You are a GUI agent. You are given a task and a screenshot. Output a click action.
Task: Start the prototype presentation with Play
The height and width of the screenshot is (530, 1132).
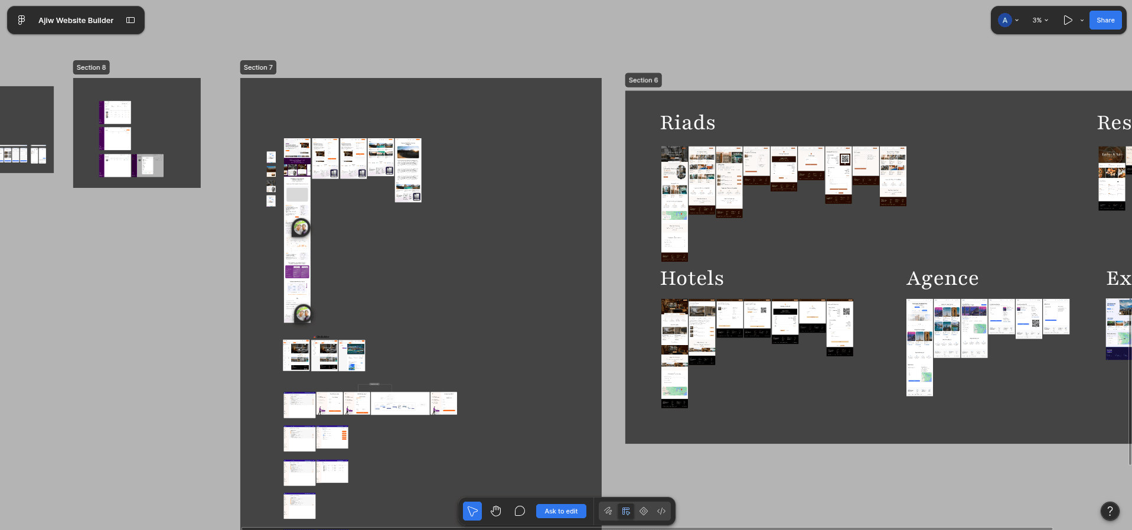1068,20
